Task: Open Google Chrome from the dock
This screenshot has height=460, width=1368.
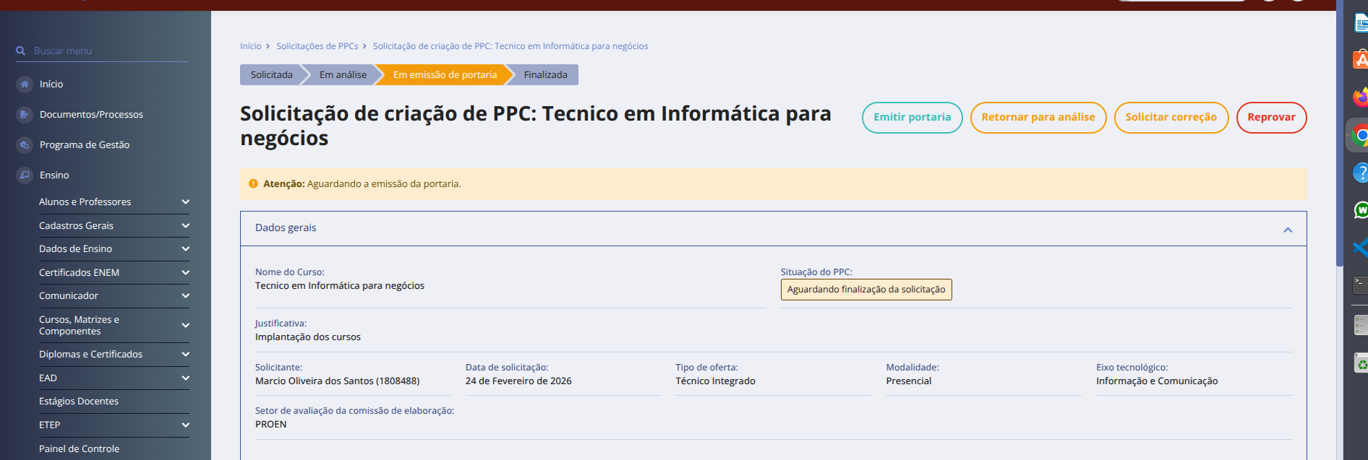Action: [x=1359, y=135]
